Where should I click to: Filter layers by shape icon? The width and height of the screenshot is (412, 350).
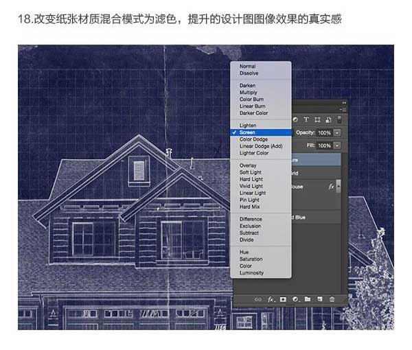317,119
